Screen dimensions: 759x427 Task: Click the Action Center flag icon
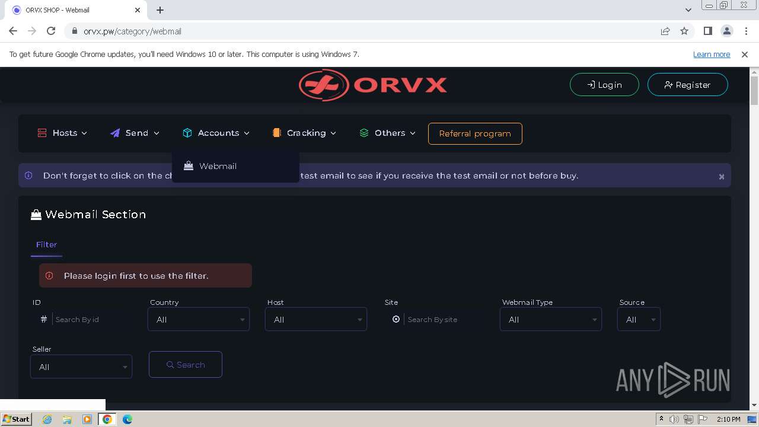coord(703,419)
